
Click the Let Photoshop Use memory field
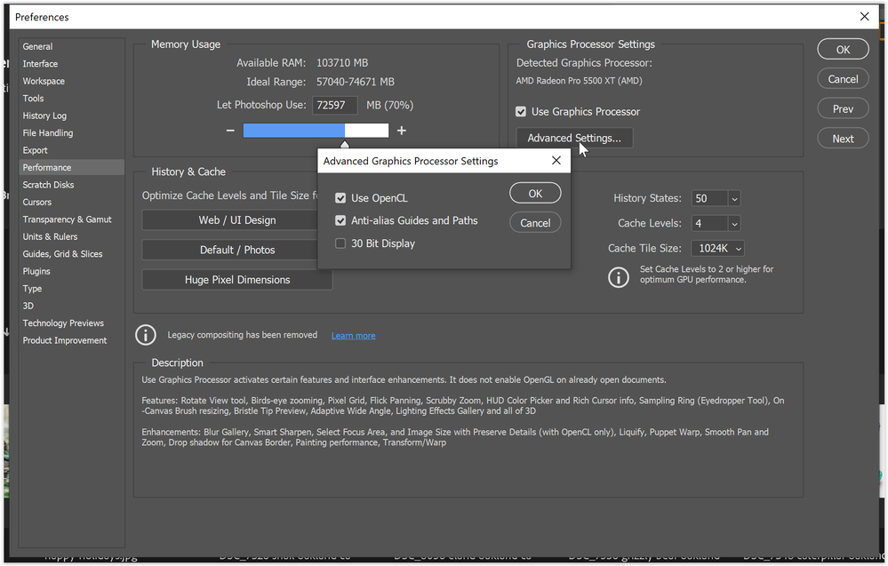pos(336,105)
